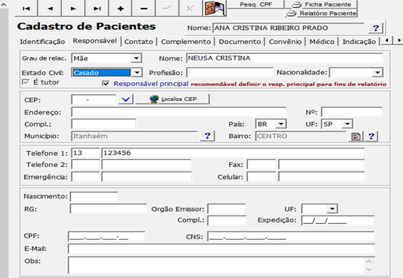Switch to the Médico tab
This screenshot has width=403, height=278.
322,41
